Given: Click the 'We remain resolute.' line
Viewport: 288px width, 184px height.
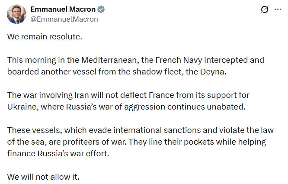Looking at the screenshot, I should point(44,37).
